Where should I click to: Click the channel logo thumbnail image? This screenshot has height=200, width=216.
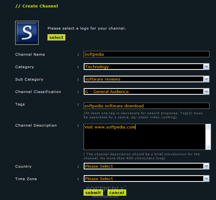pos(27,33)
